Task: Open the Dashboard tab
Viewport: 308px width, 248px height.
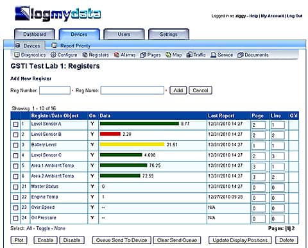Action: [x=35, y=35]
